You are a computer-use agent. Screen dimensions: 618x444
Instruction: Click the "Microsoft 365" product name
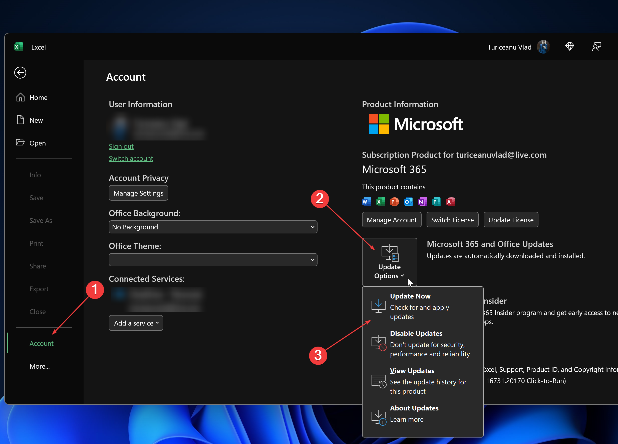pos(394,169)
